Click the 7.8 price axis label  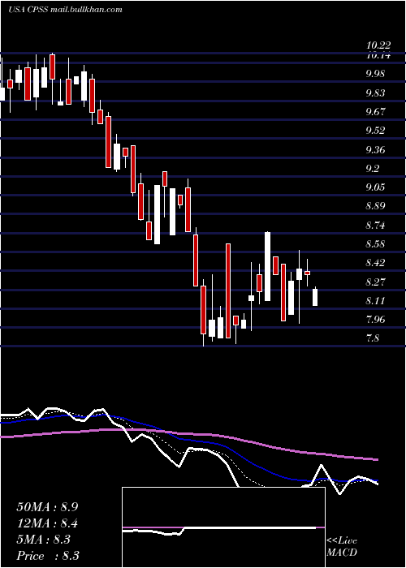[x=373, y=338]
